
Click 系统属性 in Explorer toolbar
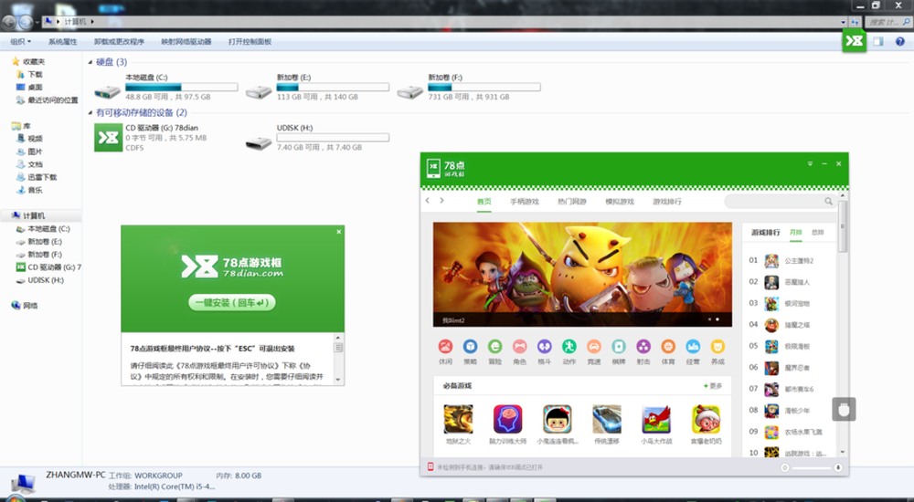point(63,42)
